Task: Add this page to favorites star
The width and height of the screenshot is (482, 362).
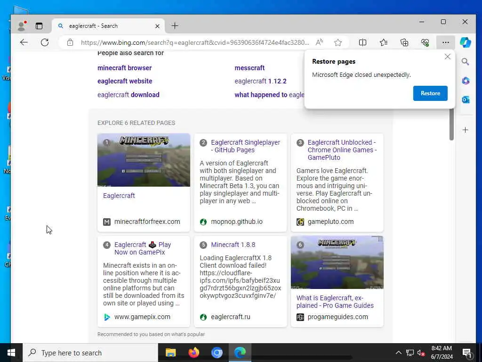Action: click(x=338, y=42)
